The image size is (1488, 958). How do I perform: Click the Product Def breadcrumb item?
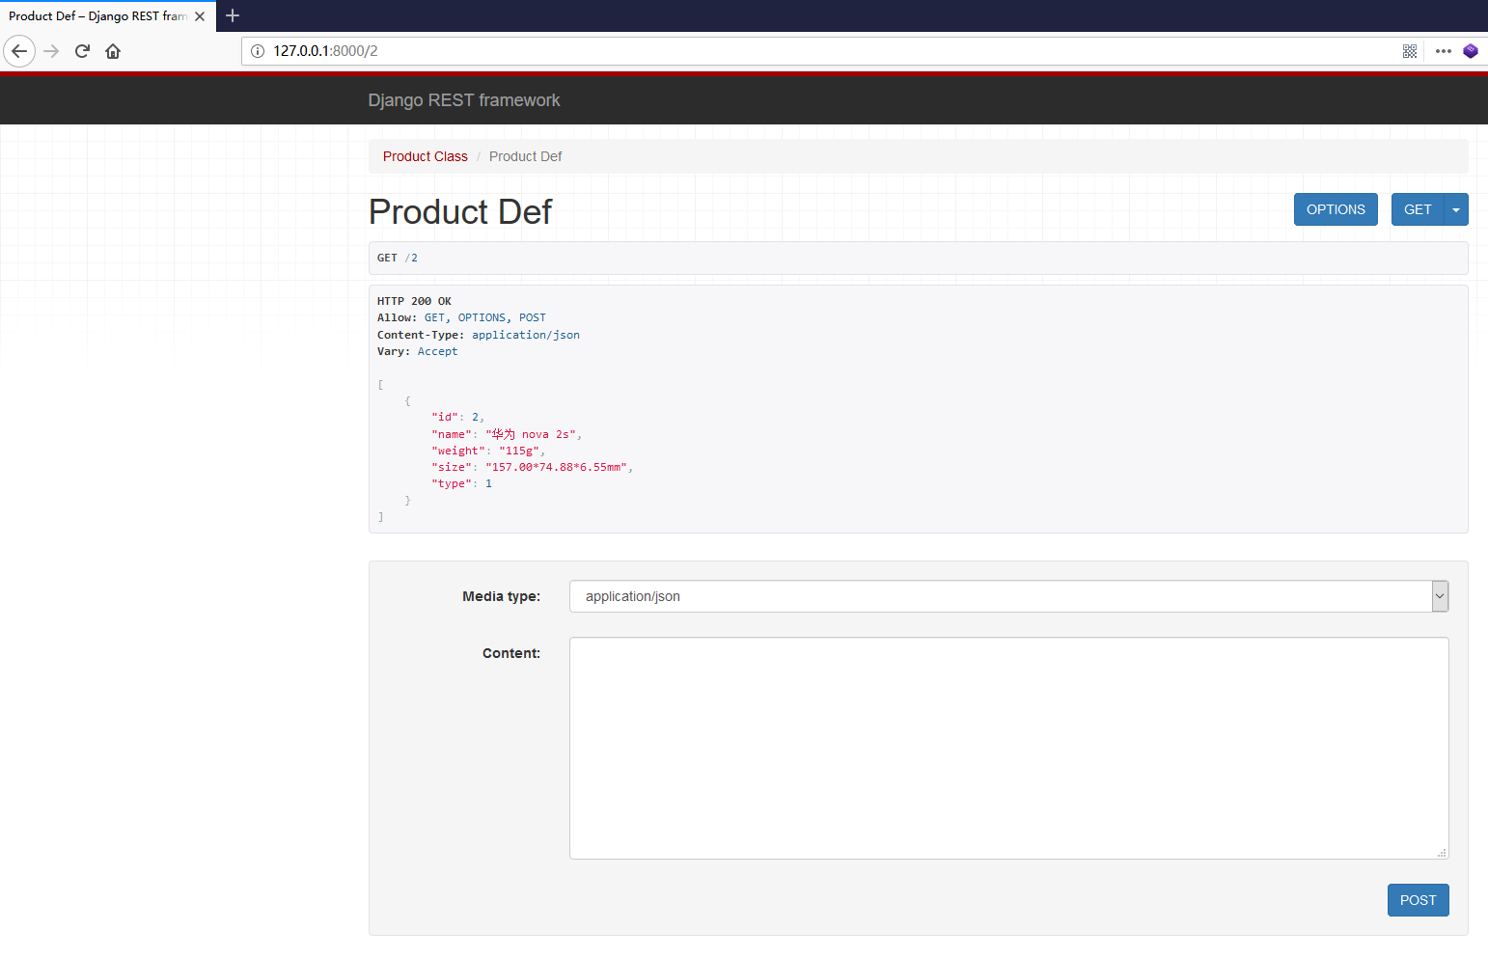[x=525, y=156]
